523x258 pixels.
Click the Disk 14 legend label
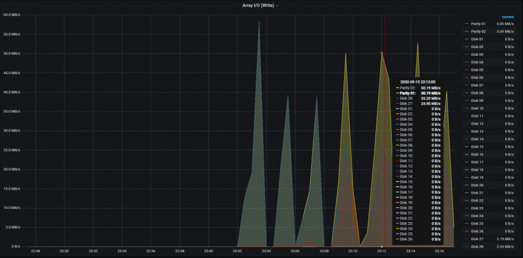tap(477, 139)
